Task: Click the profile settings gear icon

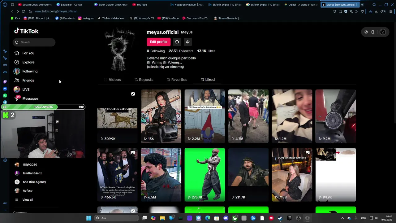Action: 177,42
